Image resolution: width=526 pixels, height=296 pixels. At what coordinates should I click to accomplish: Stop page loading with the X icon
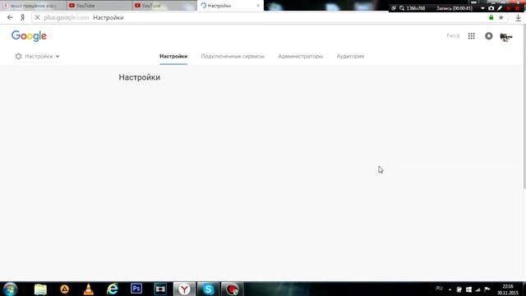pos(37,17)
